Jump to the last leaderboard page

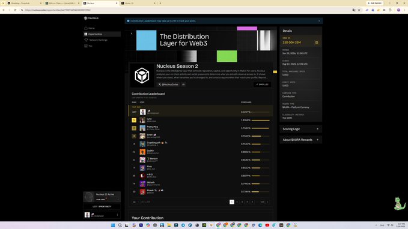(x=262, y=202)
